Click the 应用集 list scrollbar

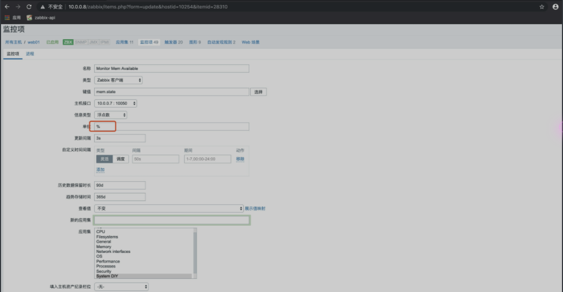[195, 253]
